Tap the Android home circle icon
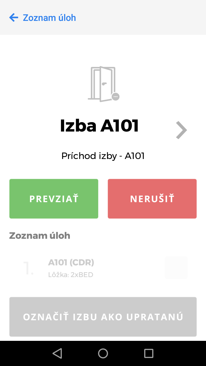Image resolution: width=206 pixels, height=366 pixels. [103, 353]
